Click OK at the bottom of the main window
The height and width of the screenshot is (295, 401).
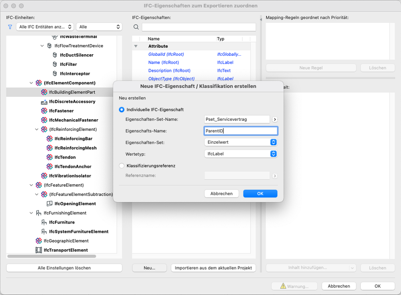377,286
